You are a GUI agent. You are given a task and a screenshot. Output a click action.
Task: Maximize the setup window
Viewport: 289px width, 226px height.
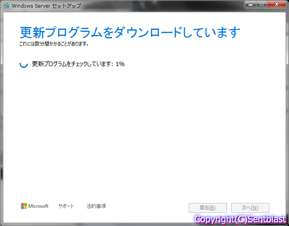(x=261, y=5)
